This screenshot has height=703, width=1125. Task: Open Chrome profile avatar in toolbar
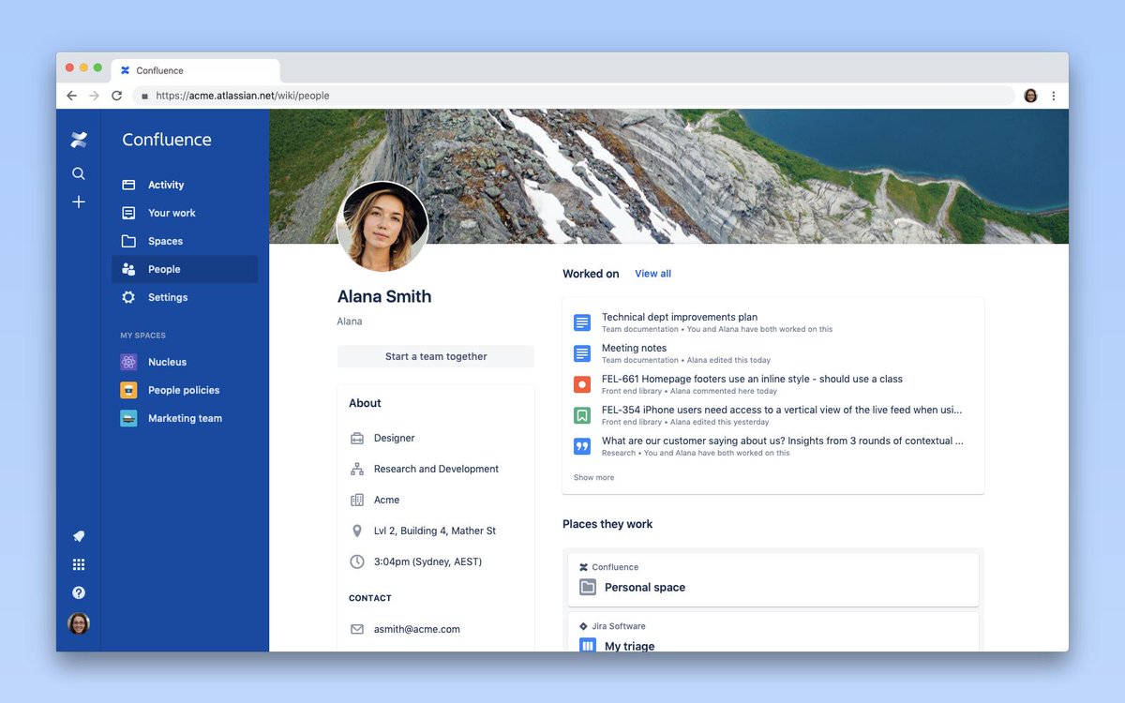(x=1030, y=96)
